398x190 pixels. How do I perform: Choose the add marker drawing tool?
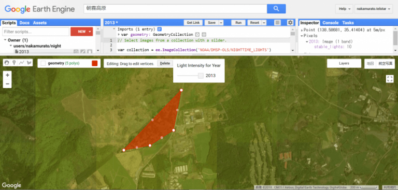pos(14,63)
